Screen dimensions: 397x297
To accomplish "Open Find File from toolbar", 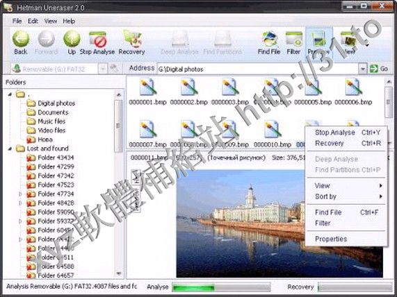I will (x=269, y=39).
